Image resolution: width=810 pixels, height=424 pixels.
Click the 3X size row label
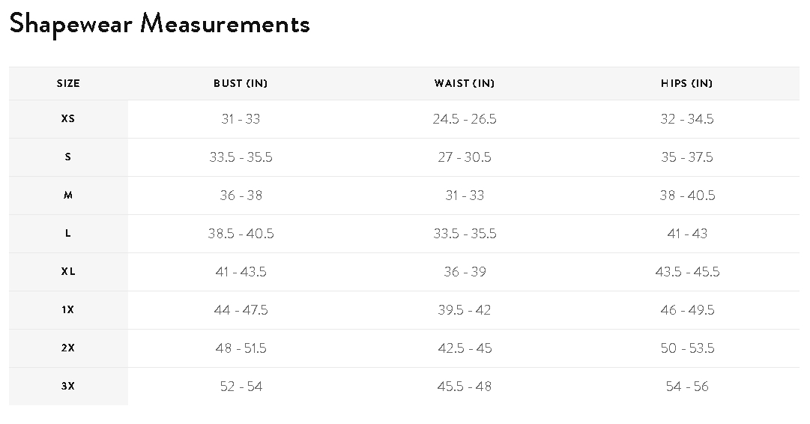coord(68,387)
